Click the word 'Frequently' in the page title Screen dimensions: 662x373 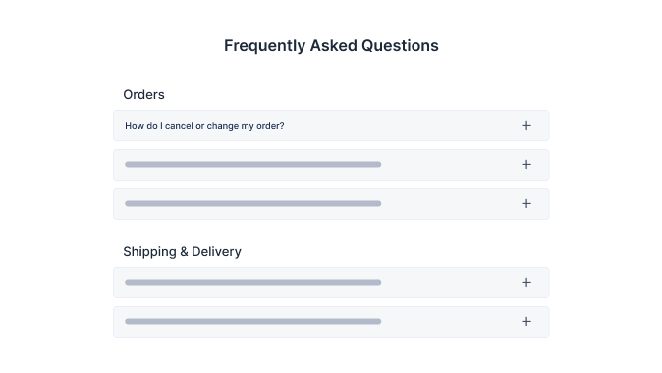click(265, 46)
